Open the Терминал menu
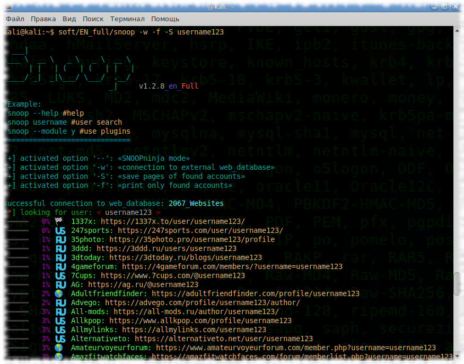 tap(127, 19)
